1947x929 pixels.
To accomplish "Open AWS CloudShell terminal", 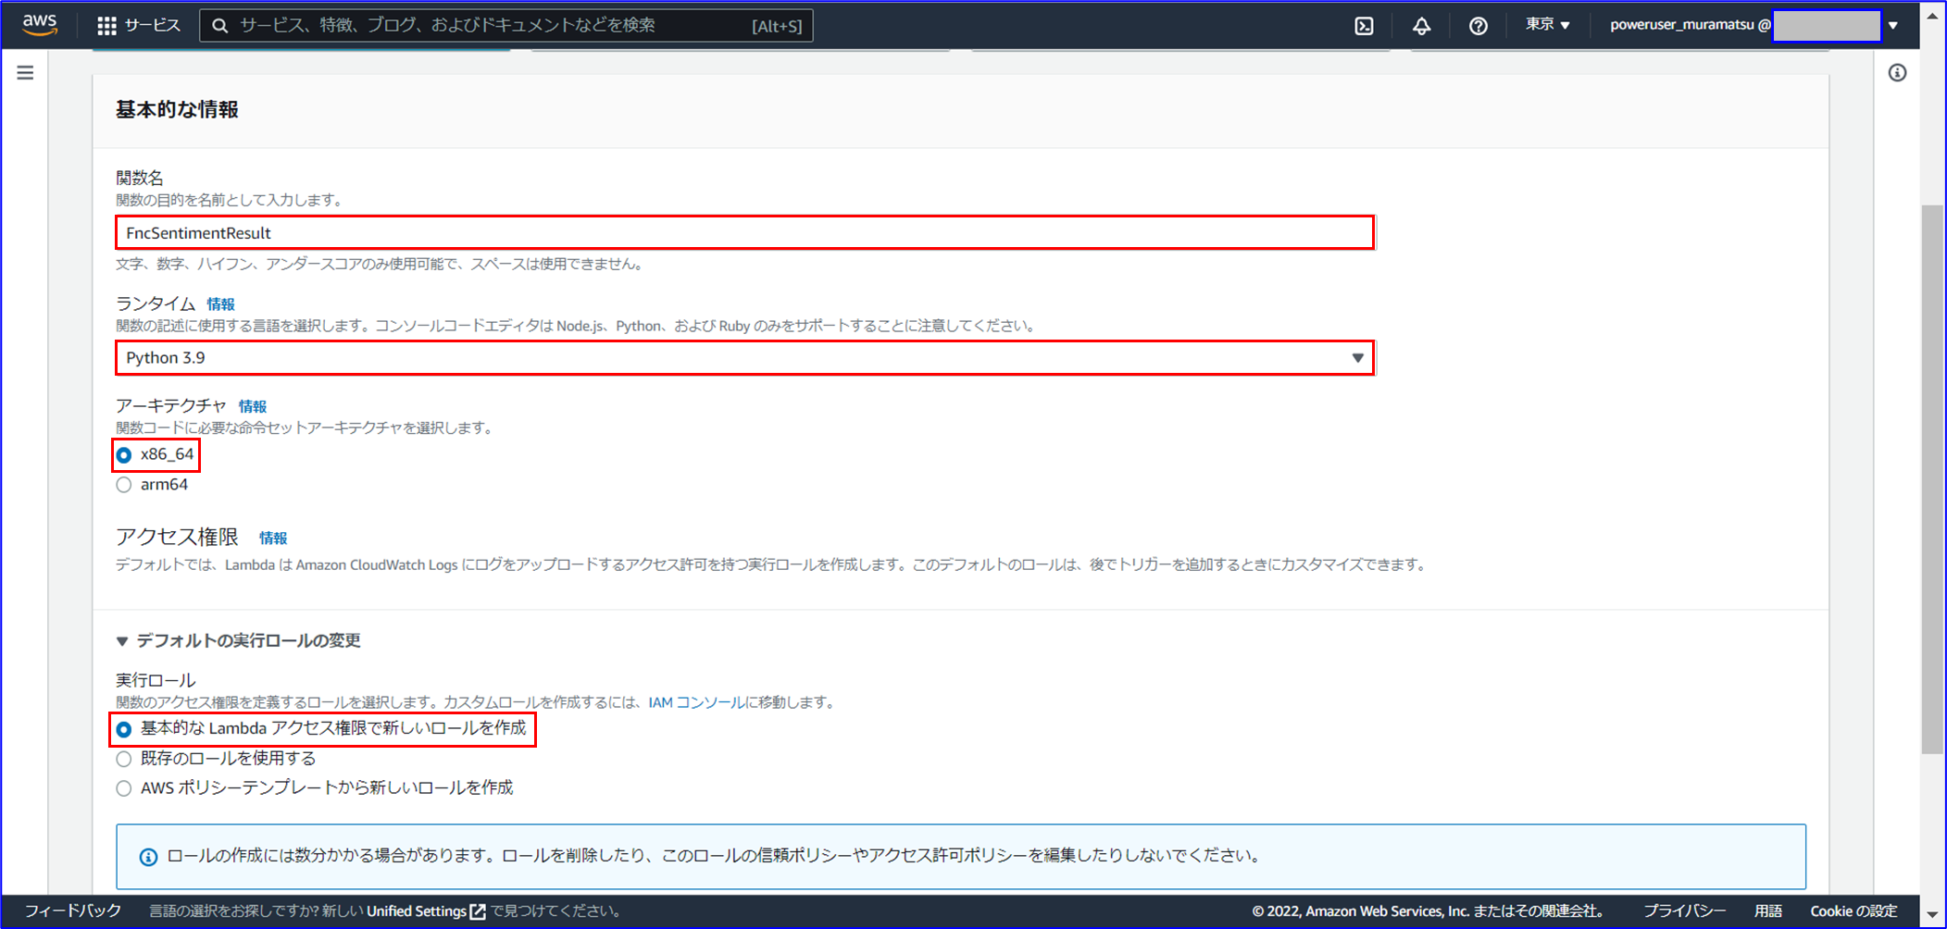I will (x=1363, y=25).
